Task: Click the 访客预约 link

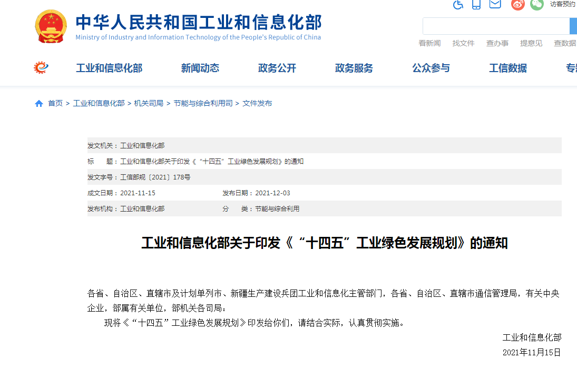Action: 563,4
